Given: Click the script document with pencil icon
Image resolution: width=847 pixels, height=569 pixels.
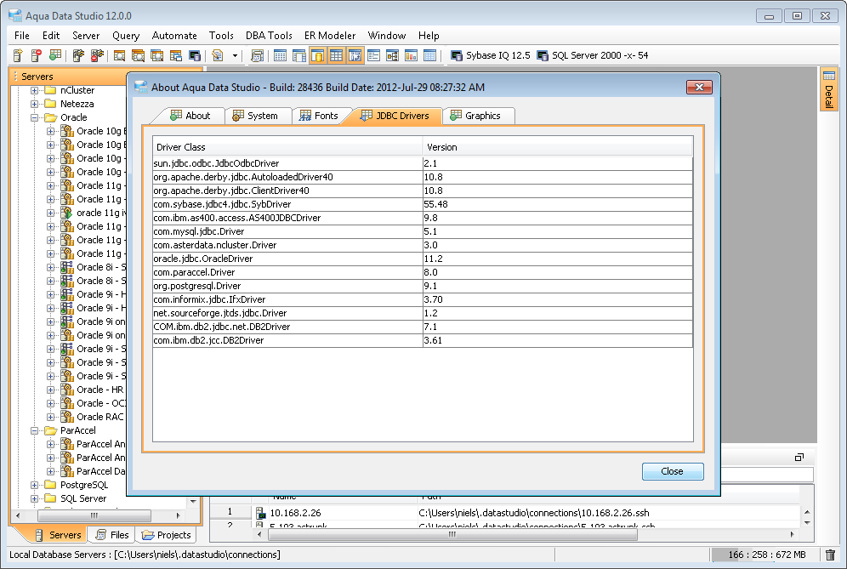Looking at the screenshot, I should [x=218, y=55].
